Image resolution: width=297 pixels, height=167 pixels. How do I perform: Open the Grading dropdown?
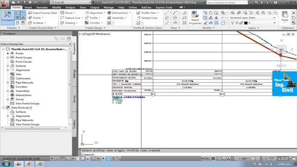click(x=69, y=23)
